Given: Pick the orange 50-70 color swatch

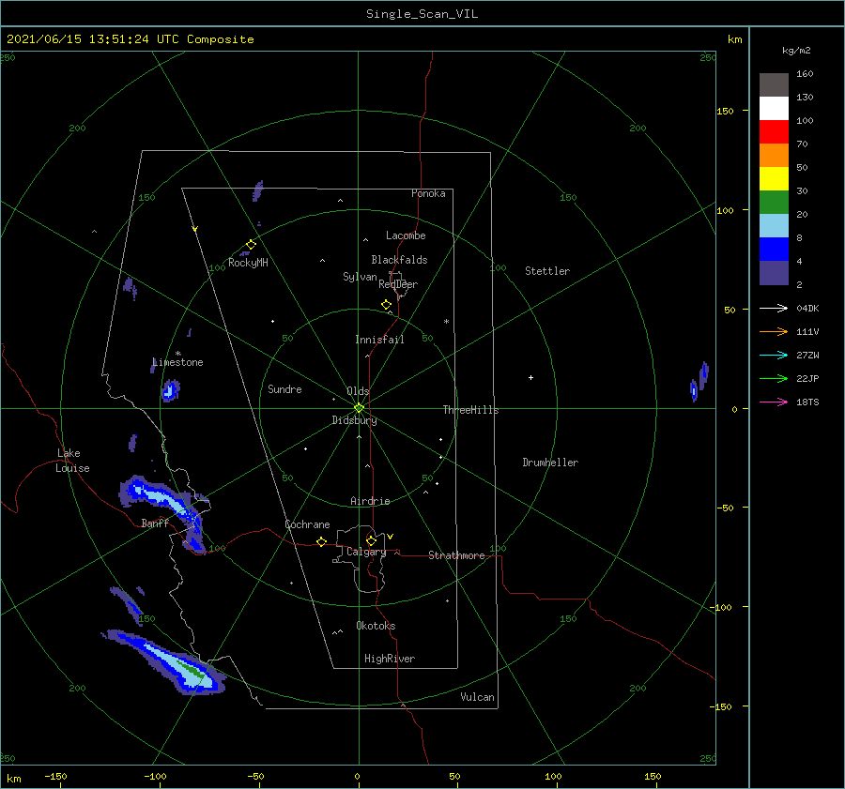Looking at the screenshot, I should [774, 155].
